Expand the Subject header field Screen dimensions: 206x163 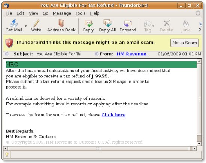pos(7,54)
